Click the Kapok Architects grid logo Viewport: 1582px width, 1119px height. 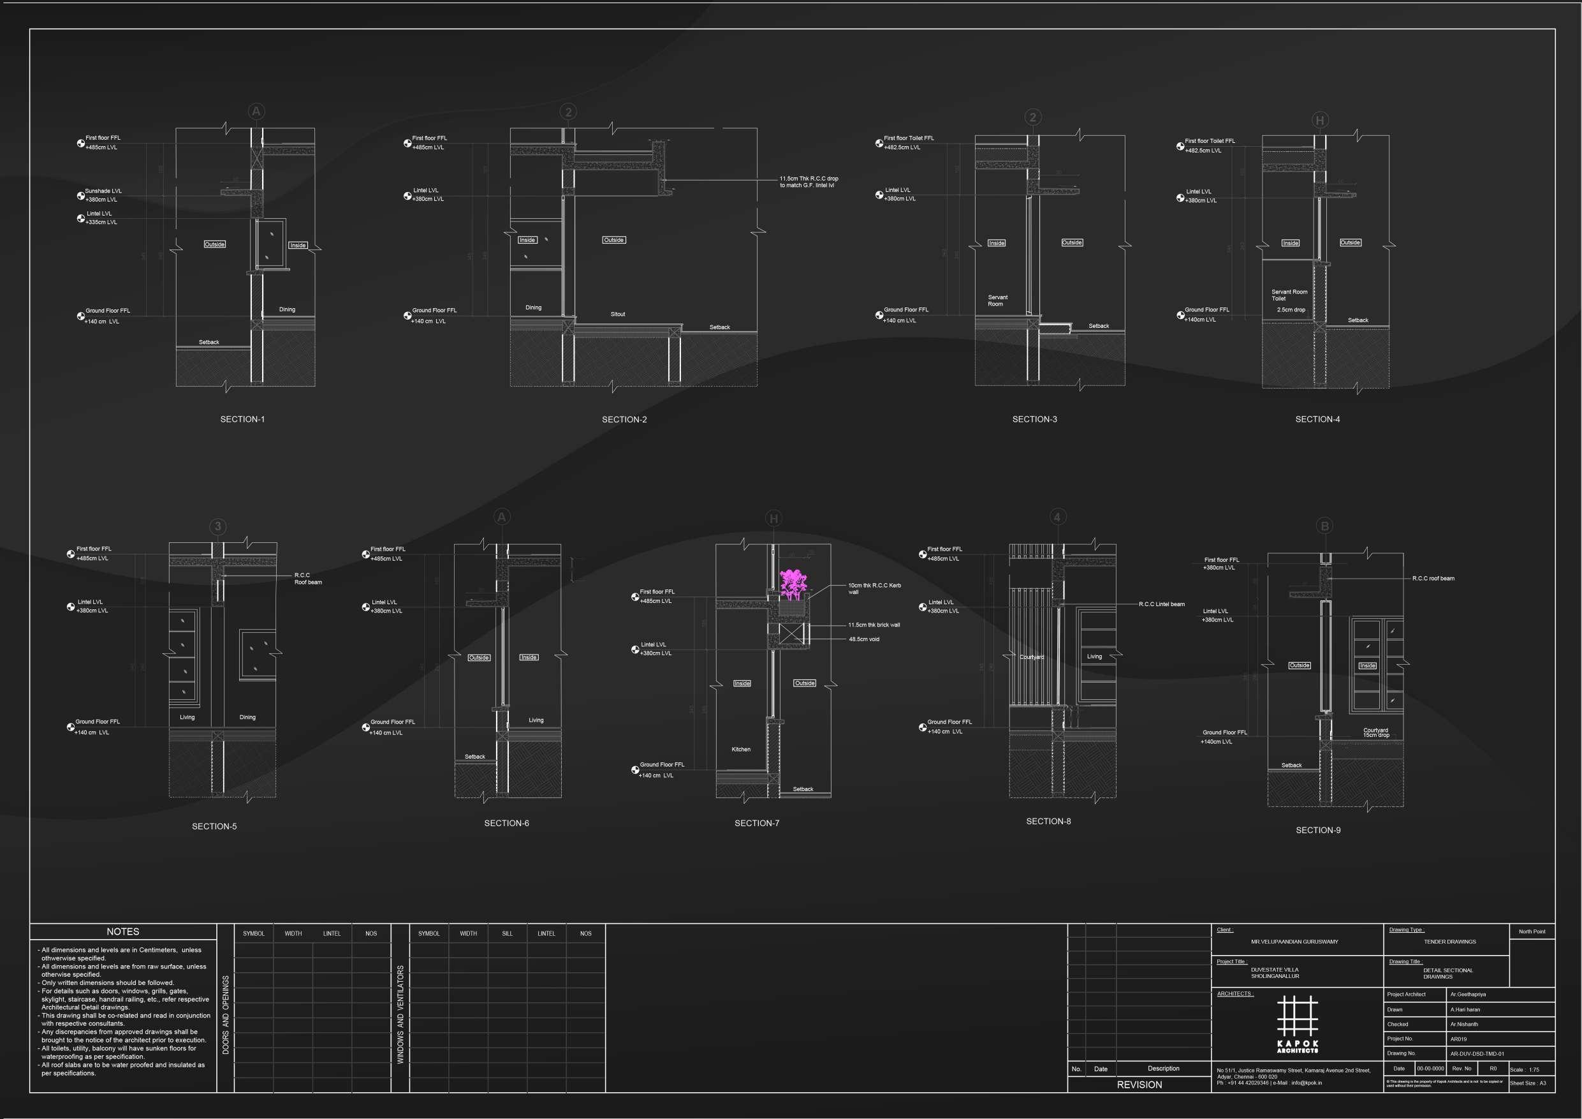pos(1297,1016)
